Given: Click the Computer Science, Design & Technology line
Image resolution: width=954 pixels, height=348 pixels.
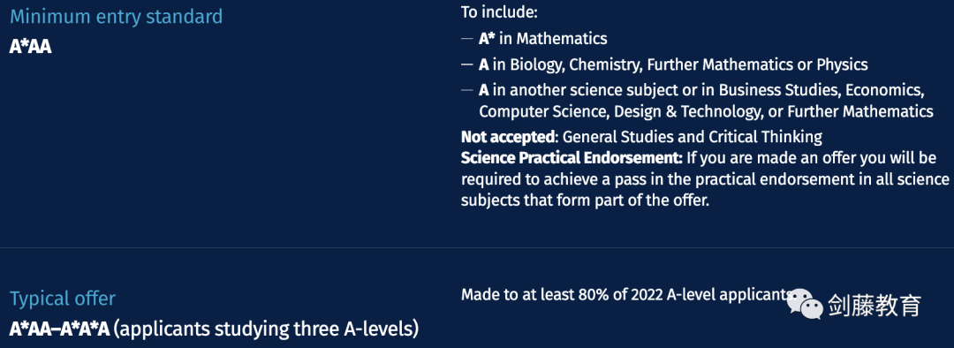Looking at the screenshot, I should point(706,112).
